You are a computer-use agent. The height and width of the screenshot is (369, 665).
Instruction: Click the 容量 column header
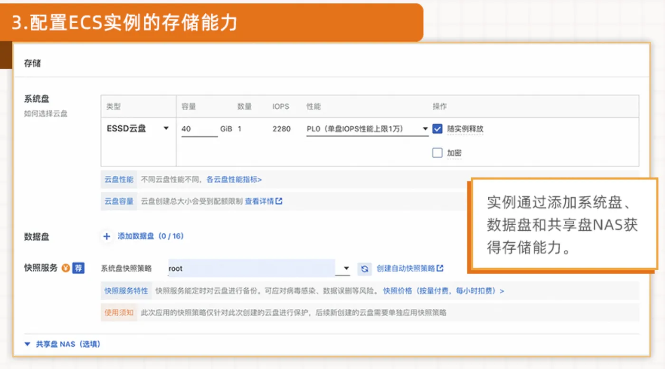pos(189,106)
